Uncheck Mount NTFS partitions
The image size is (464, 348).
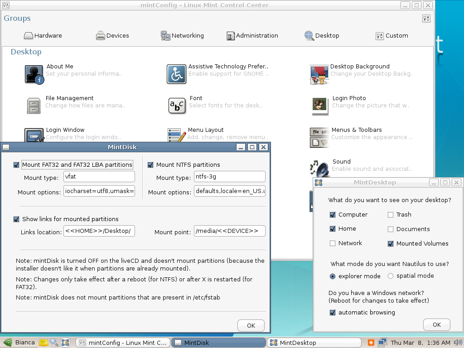tap(150, 165)
